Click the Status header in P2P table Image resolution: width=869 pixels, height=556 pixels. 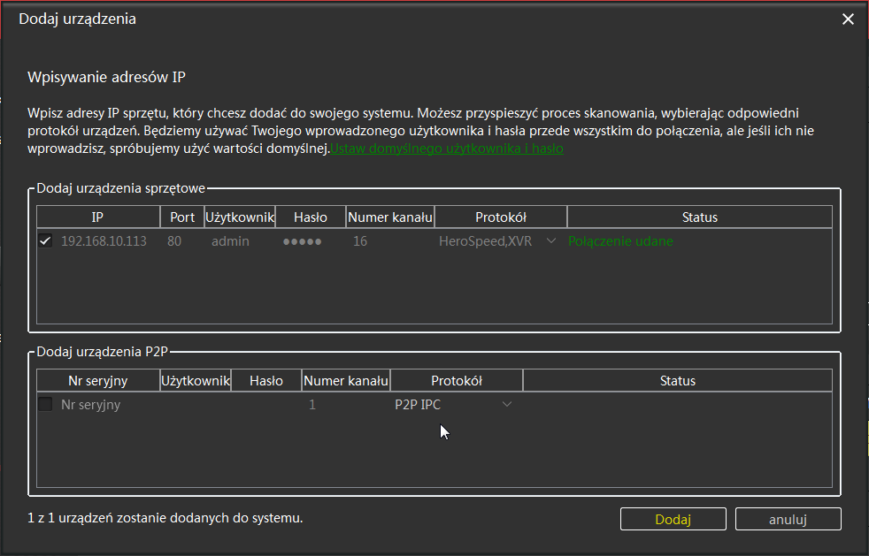coord(677,380)
